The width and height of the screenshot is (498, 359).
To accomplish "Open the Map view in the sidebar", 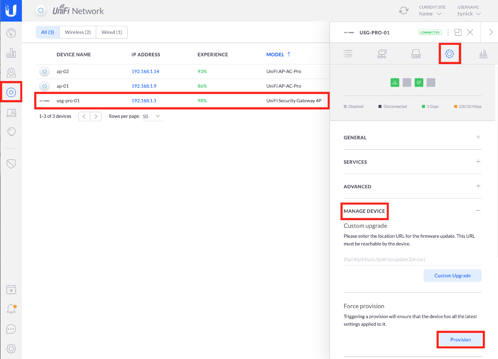I will pos(11,73).
